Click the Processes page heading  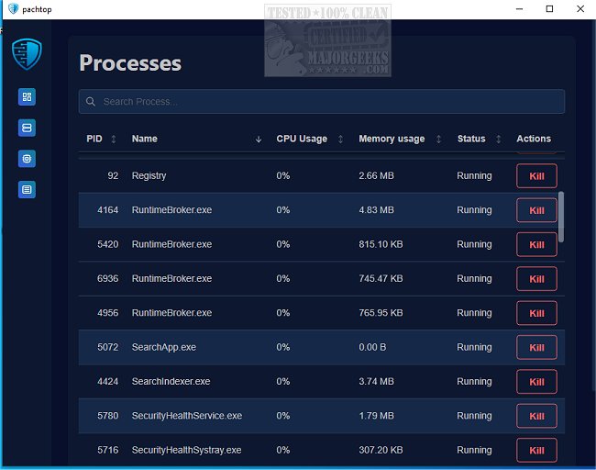[x=130, y=63]
